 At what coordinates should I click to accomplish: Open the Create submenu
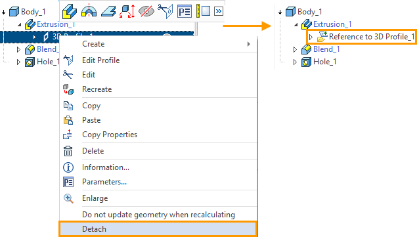tap(158, 44)
